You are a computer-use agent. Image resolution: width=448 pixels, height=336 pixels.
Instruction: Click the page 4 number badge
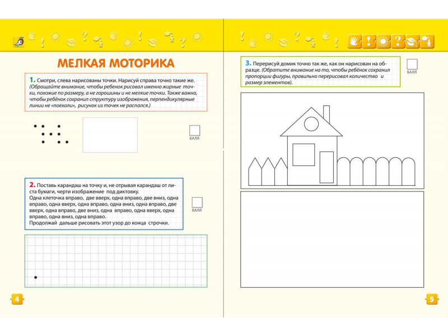click(17, 299)
